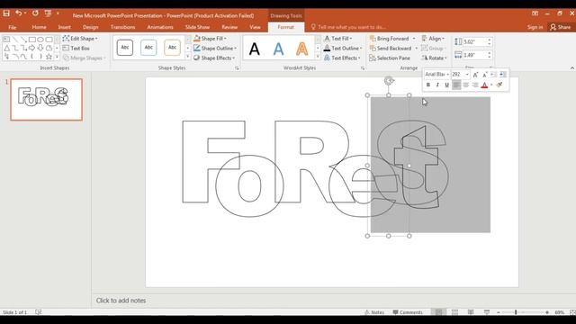Apply the blue outline Abc shape style
Viewport: 576px width, 324px height.
point(148,48)
